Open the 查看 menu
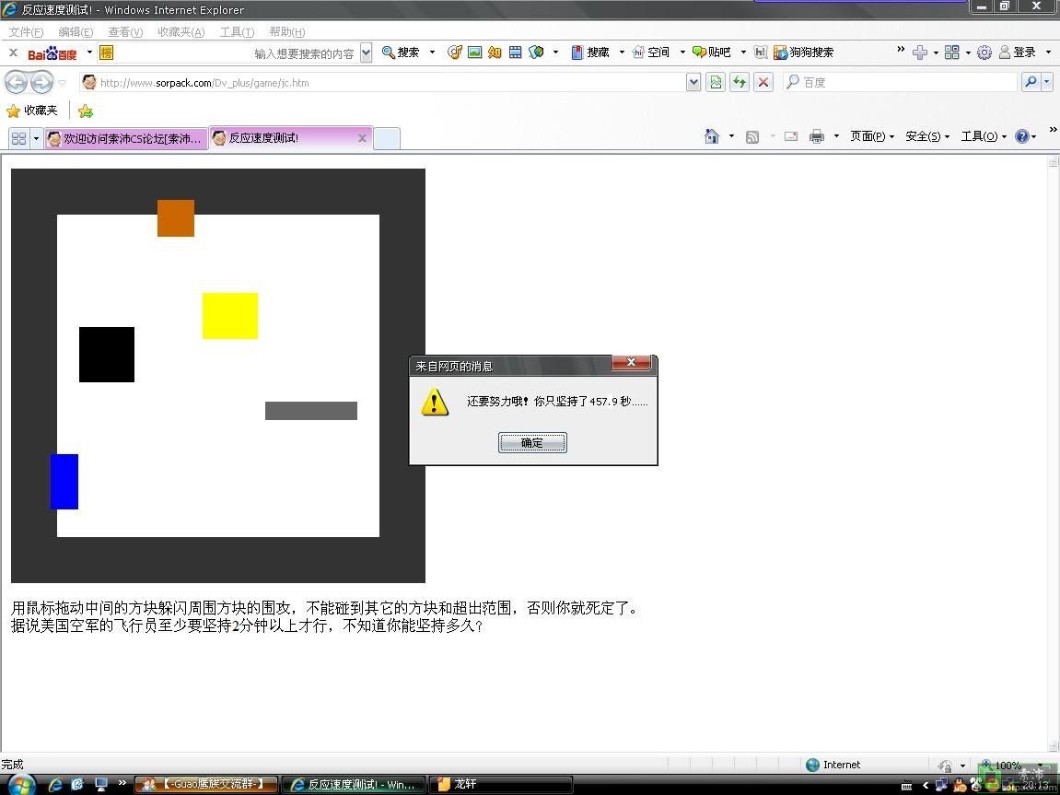 [125, 32]
